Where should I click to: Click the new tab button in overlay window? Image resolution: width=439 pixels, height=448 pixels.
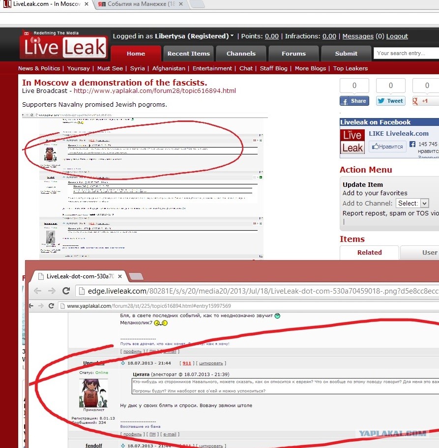click(136, 276)
